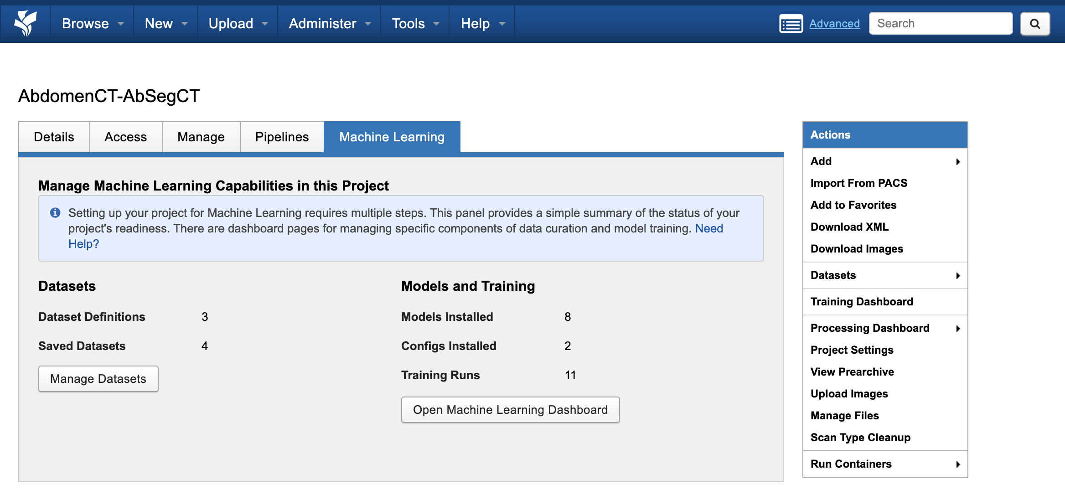The height and width of the screenshot is (495, 1065).
Task: Open the Administer dropdown menu
Action: pos(330,24)
